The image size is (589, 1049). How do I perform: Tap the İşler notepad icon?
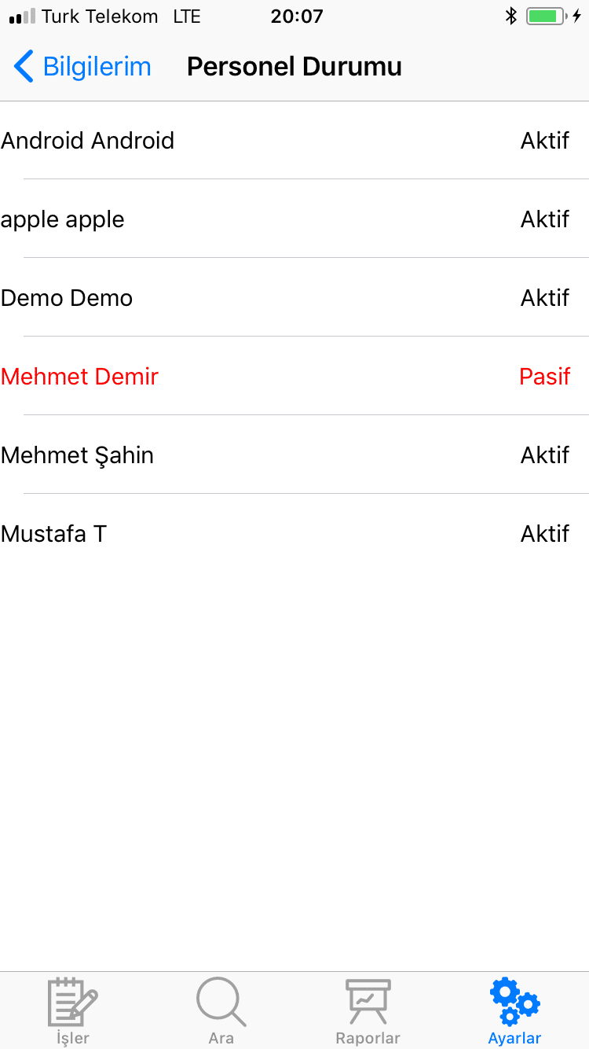click(x=73, y=1001)
